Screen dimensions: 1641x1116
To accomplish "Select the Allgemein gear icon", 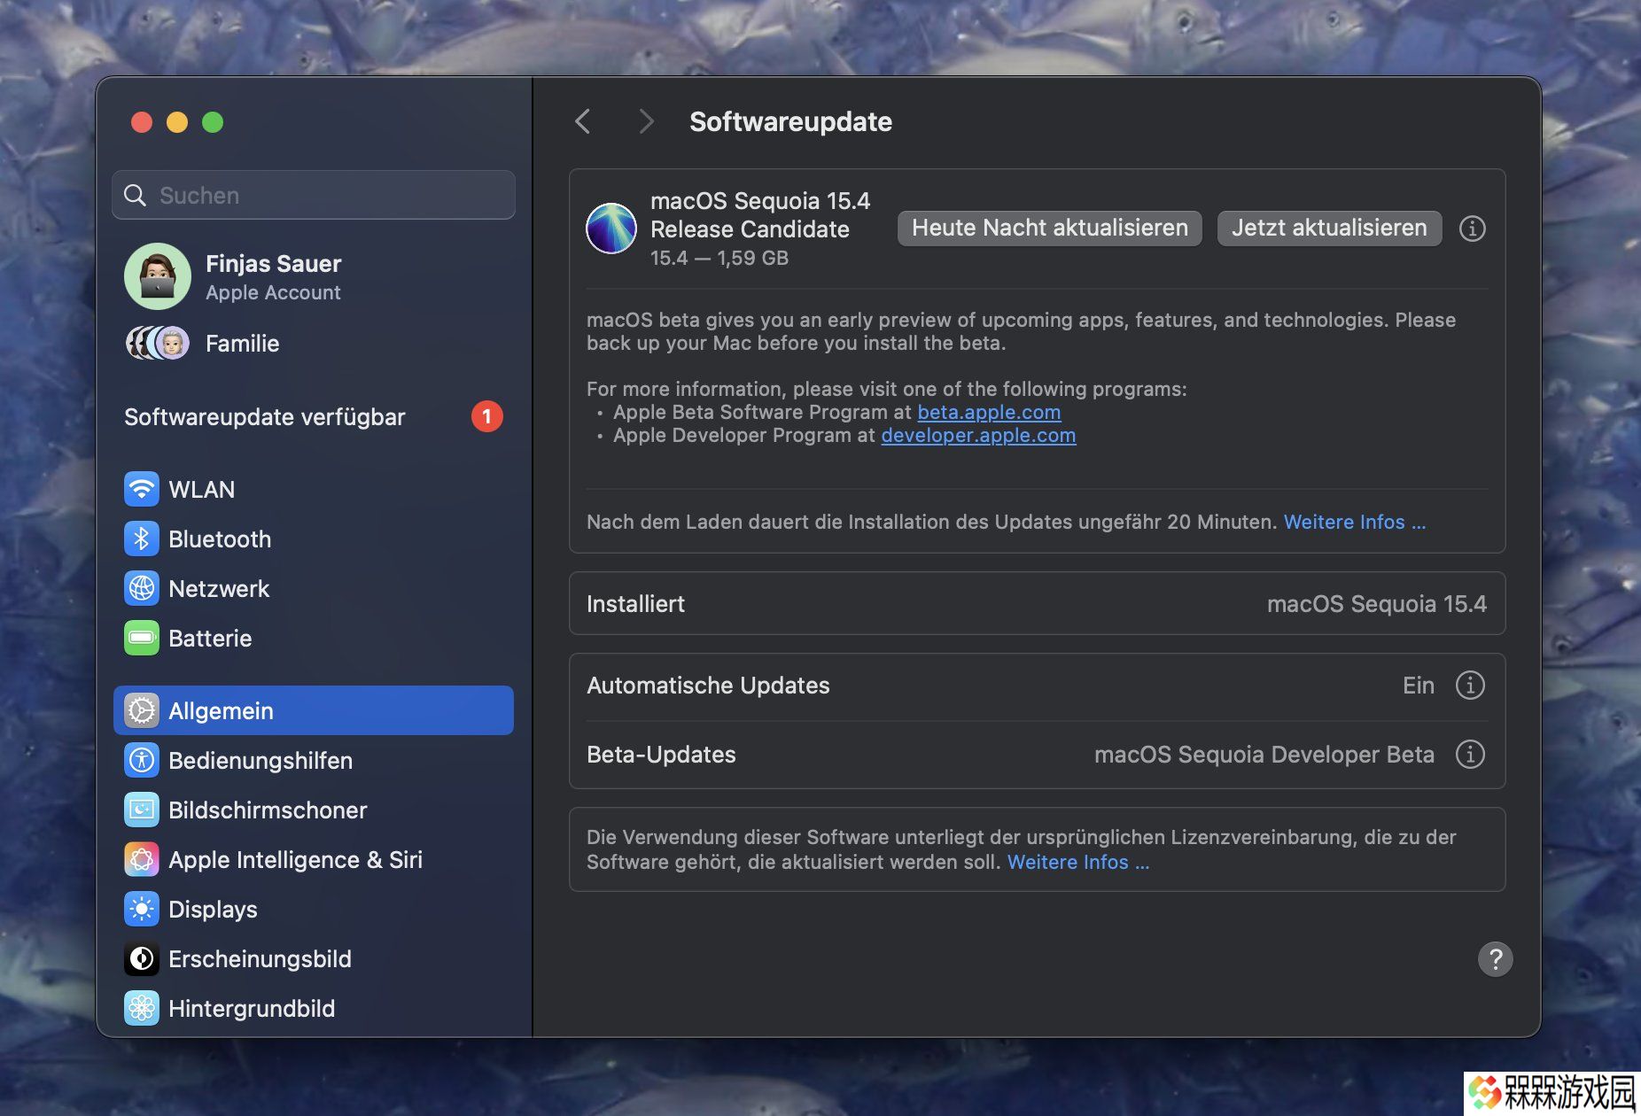I will pos(142,710).
